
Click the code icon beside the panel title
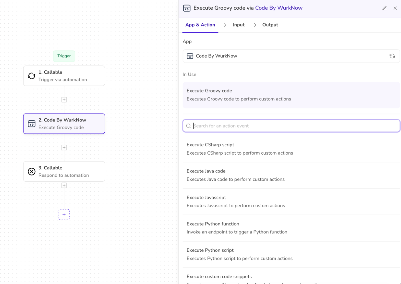pyautogui.click(x=187, y=8)
